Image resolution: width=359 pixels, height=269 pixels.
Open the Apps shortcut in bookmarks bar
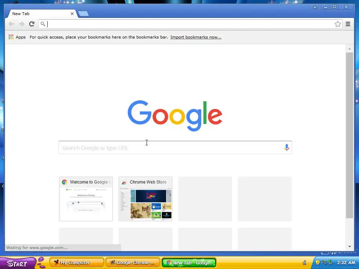(x=17, y=37)
